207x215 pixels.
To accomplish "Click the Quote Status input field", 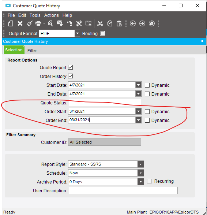I will 105,103.
